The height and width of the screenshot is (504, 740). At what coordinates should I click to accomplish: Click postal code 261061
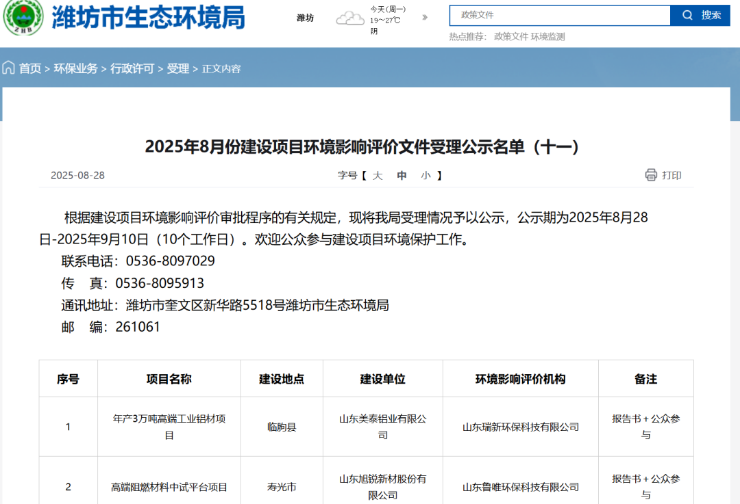[138, 327]
